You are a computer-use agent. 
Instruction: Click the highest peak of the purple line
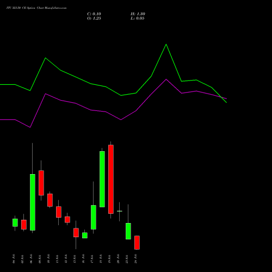166,79
